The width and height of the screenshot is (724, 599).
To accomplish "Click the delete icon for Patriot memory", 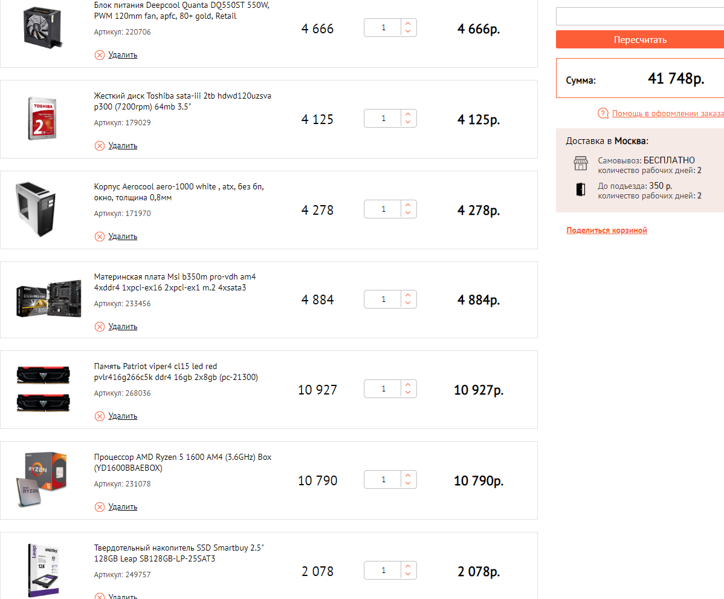I will [x=100, y=416].
